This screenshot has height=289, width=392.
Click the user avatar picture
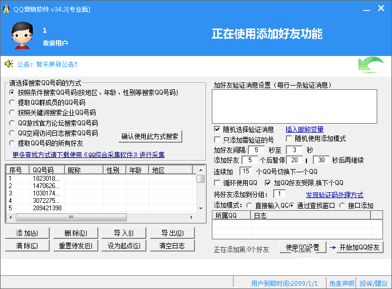click(22, 35)
